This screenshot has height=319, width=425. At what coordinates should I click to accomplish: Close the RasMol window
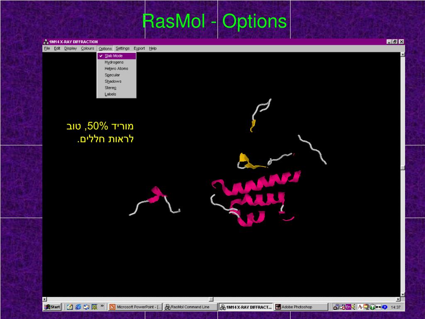coord(401,42)
